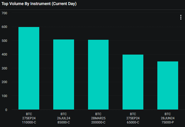This screenshot has width=185, height=127.
Task: Click the 600 y-axis value
Action: tap(4, 27)
